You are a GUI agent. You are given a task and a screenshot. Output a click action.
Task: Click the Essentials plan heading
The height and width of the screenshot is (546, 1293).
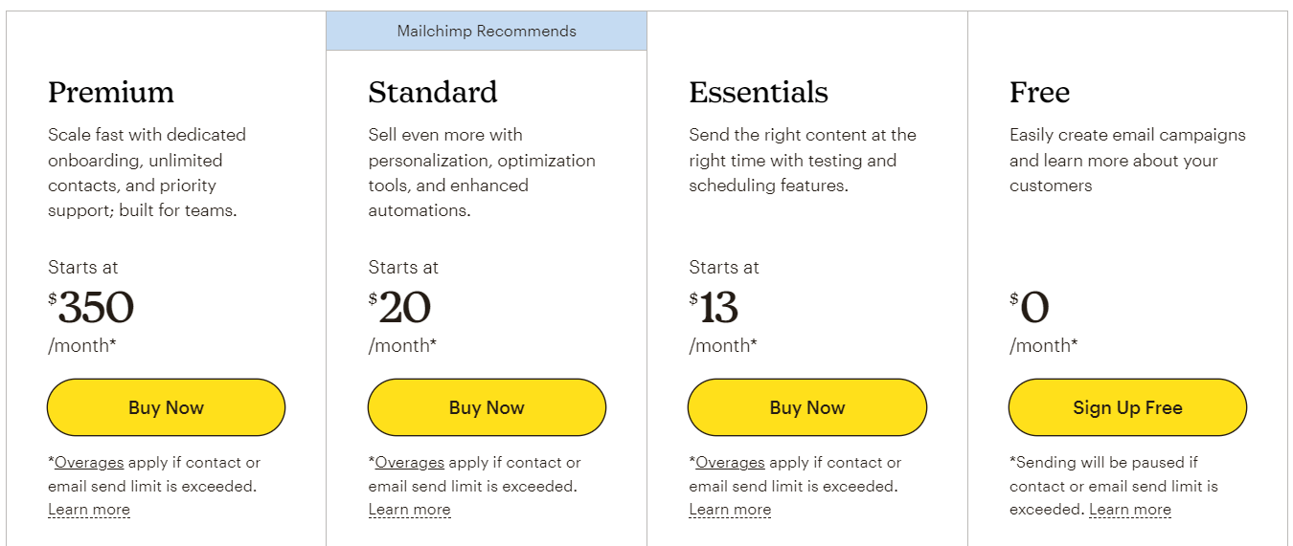pos(759,92)
